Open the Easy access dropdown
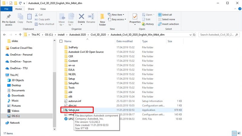Viewport: 242px width, 136px height. [117, 19]
